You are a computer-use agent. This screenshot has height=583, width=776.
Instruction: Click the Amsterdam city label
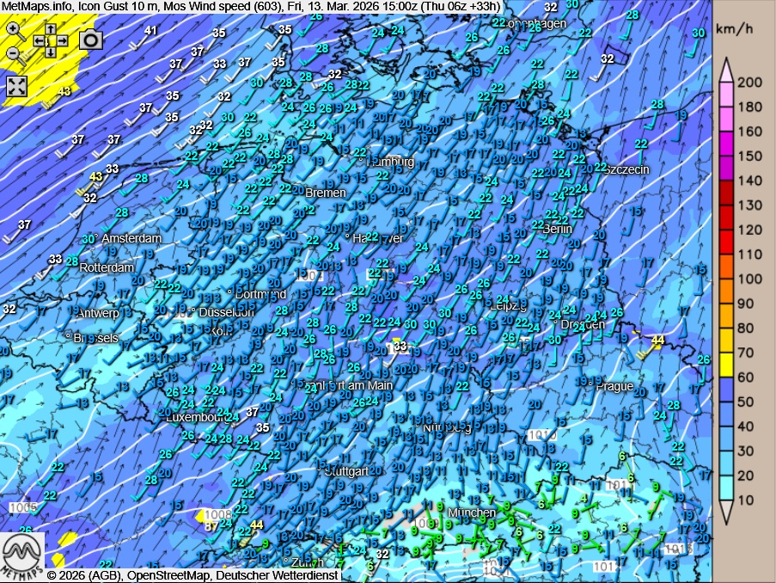(131, 238)
